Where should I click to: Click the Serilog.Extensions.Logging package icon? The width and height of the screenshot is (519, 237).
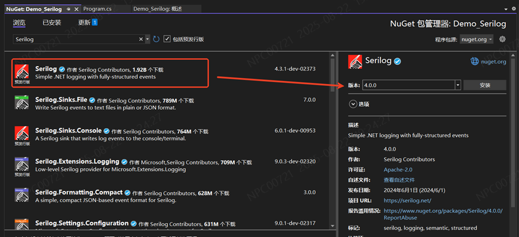pos(22,164)
